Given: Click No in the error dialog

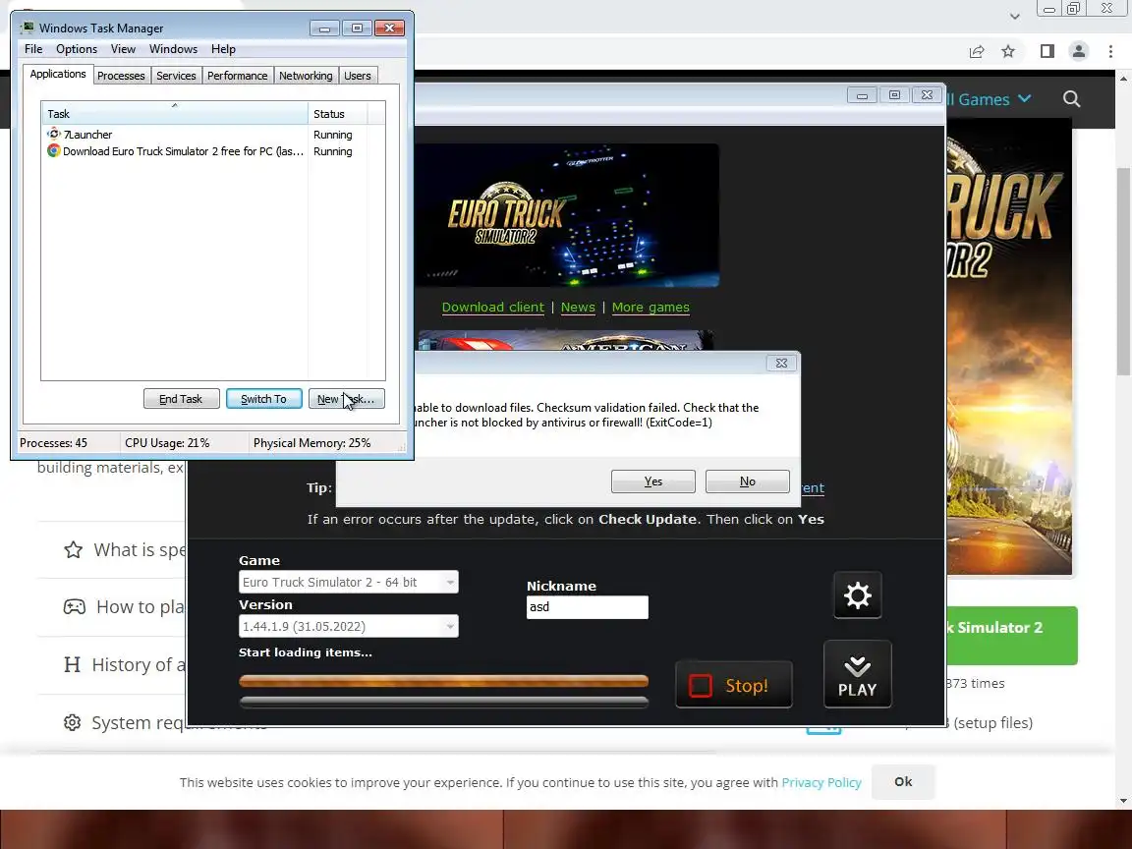Looking at the screenshot, I should tap(747, 481).
